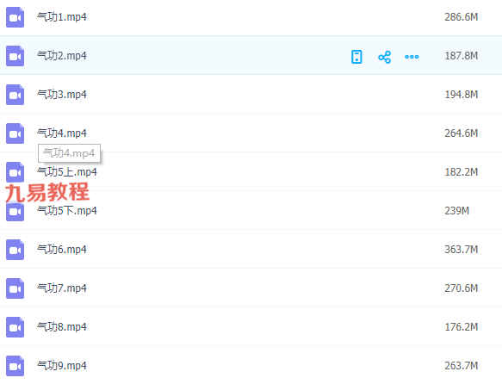502x384 pixels.
Task: Click the send-to-phone icon on 气功2.mp4 row
Action: pos(356,57)
